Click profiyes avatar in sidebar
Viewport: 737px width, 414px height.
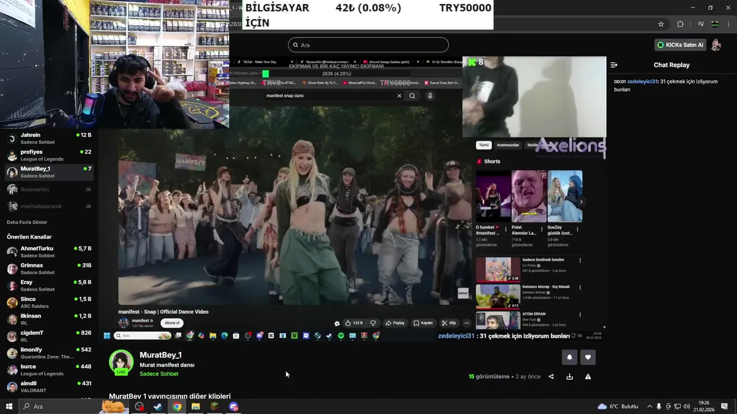point(12,155)
